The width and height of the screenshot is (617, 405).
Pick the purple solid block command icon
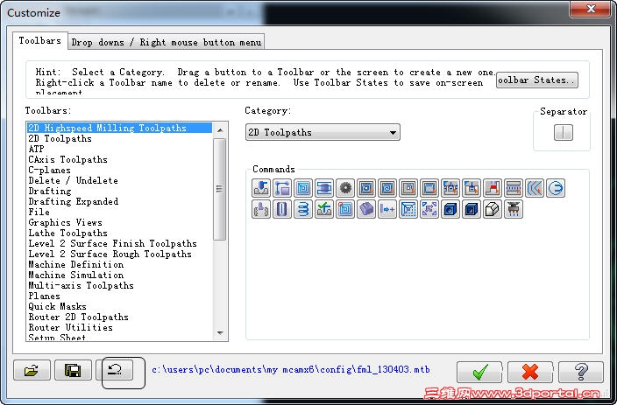tap(366, 209)
